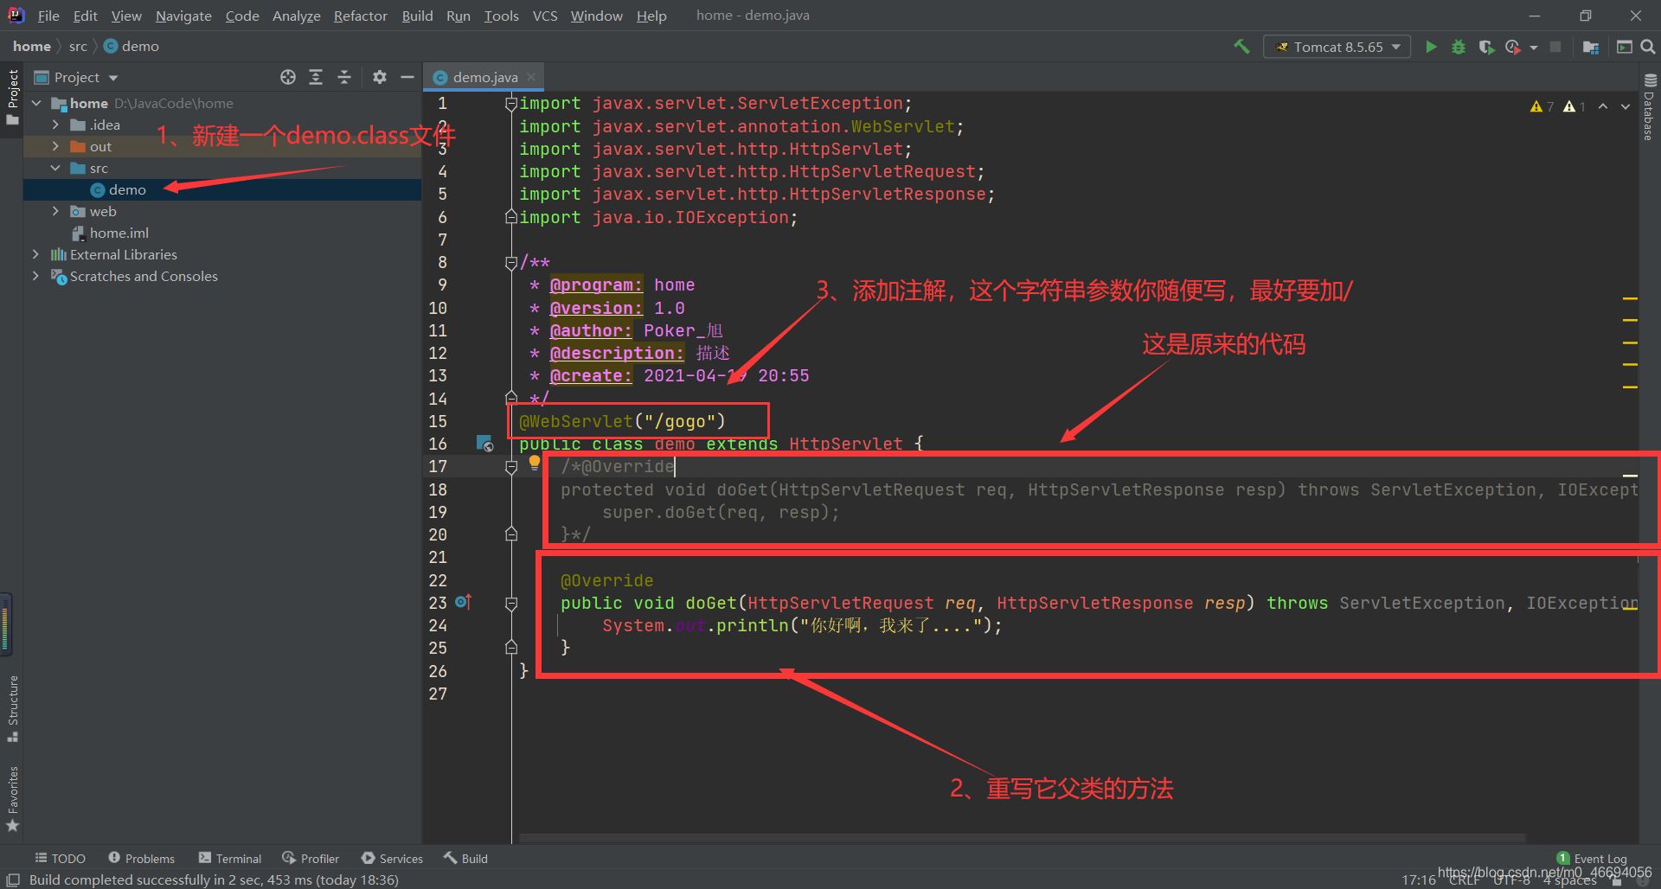Open the Terminal tool window

tap(230, 858)
